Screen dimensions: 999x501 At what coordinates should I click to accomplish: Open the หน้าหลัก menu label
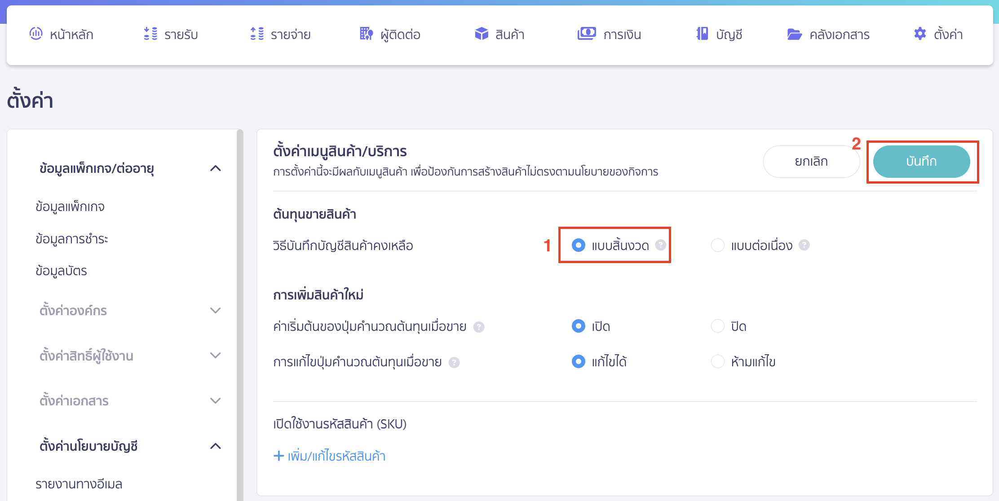[71, 35]
